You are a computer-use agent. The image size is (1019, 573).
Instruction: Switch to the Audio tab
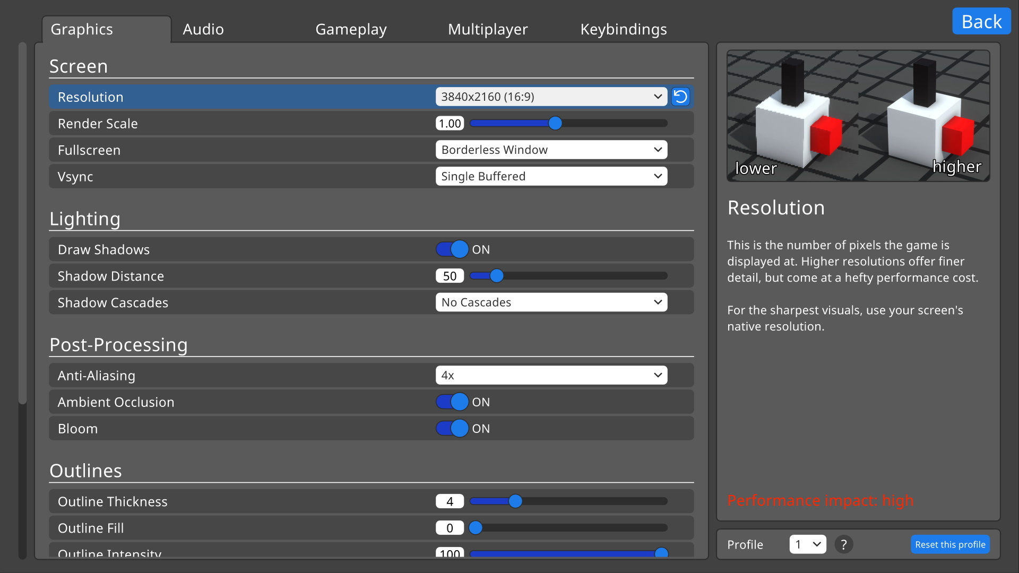pyautogui.click(x=203, y=29)
